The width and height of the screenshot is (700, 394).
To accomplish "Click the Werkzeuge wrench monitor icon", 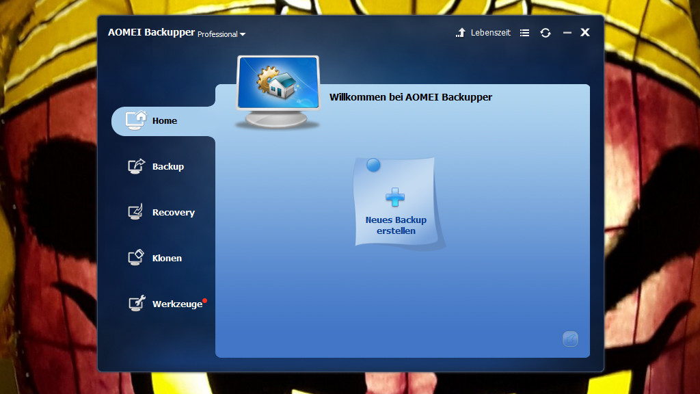I will click(x=137, y=303).
